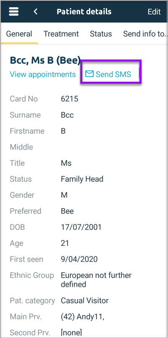Click the Ethnic Group value
Image resolution: width=168 pixels, height=338 pixels.
(96, 280)
